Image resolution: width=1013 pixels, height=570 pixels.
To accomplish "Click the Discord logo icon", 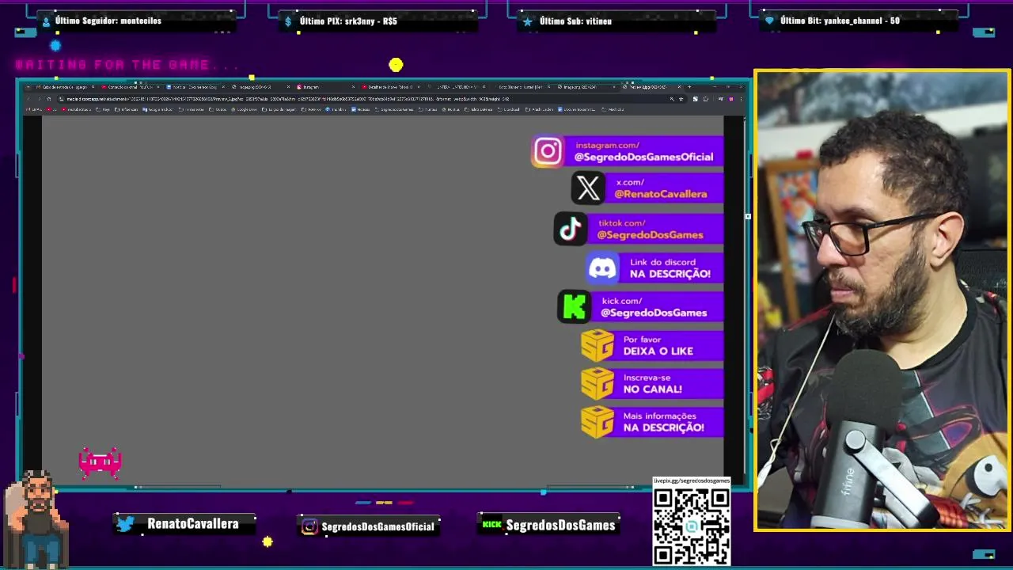I will coord(602,268).
